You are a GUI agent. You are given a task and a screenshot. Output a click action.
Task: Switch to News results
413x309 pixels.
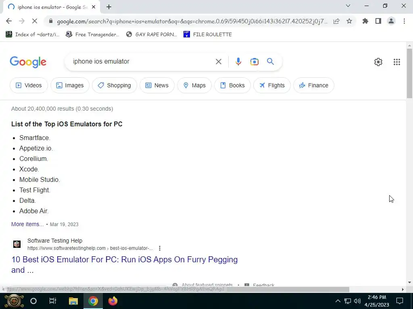(x=157, y=85)
